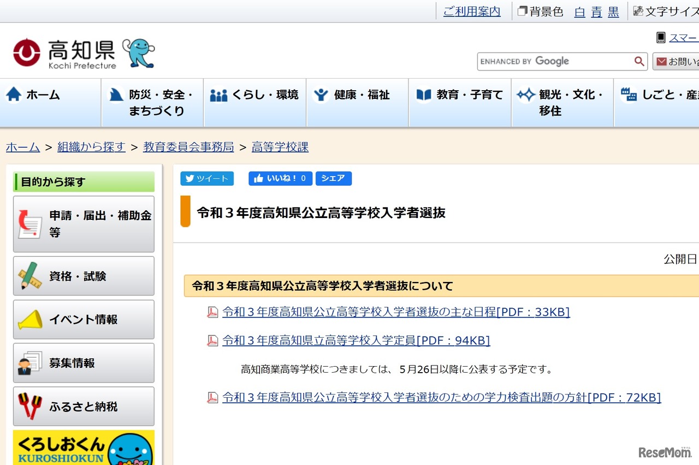Screen dimensions: 699x465
Task: Click the pencil and ruler icon on 資格・試験
Action: click(x=30, y=276)
